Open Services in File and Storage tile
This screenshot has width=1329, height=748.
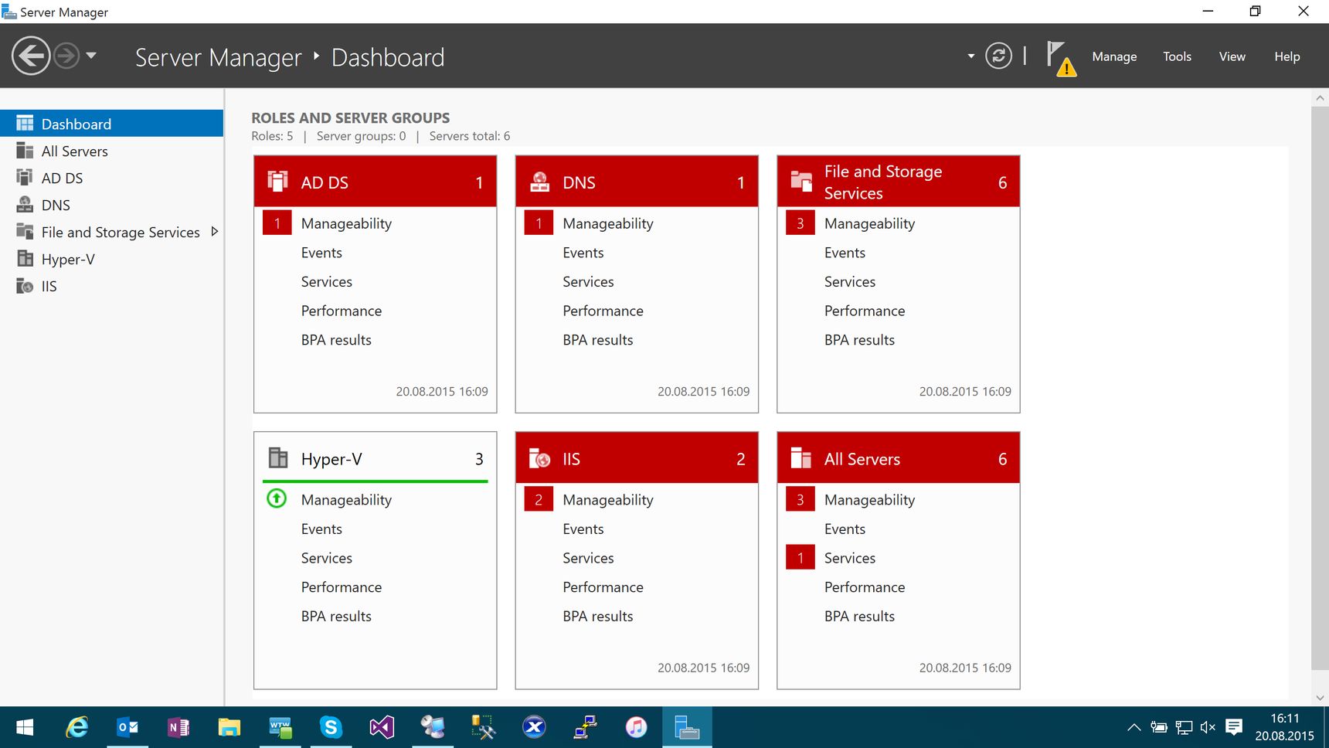click(850, 282)
